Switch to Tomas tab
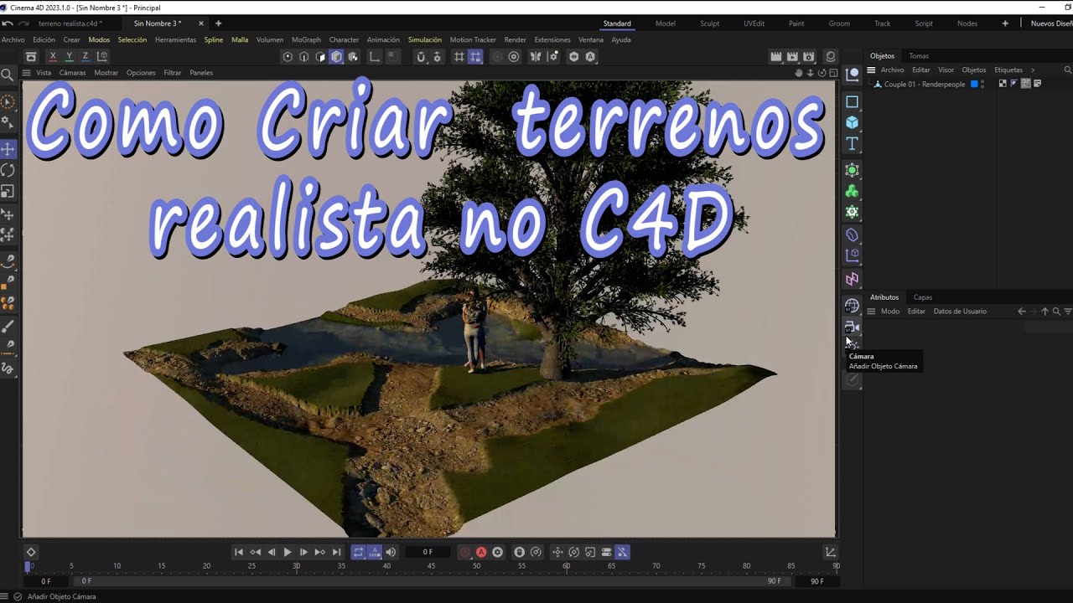 [919, 56]
